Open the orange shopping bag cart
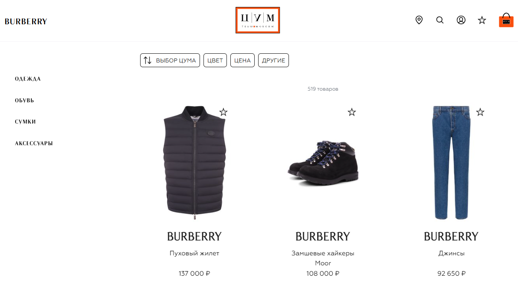The width and height of the screenshot is (518, 300). click(x=506, y=20)
